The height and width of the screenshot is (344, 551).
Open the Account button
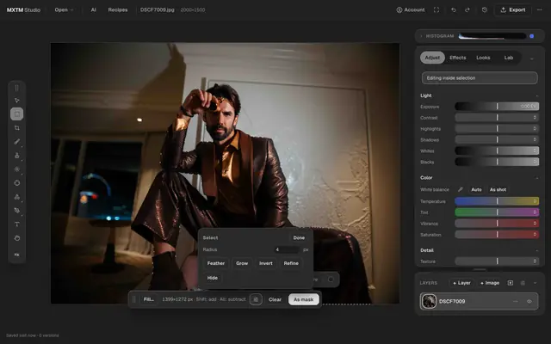coord(411,9)
